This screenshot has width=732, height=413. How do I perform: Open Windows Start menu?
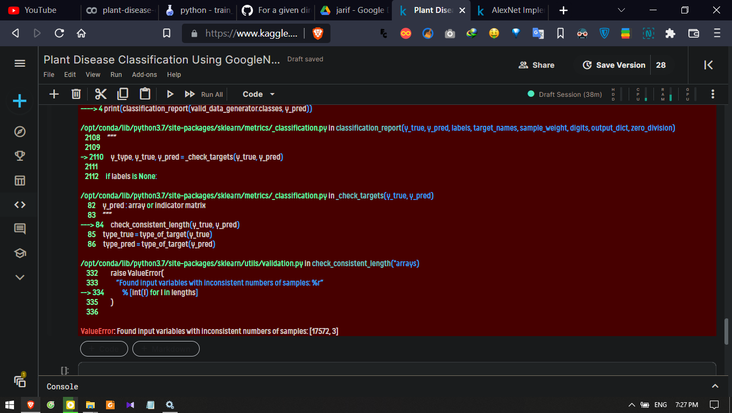[x=9, y=405]
